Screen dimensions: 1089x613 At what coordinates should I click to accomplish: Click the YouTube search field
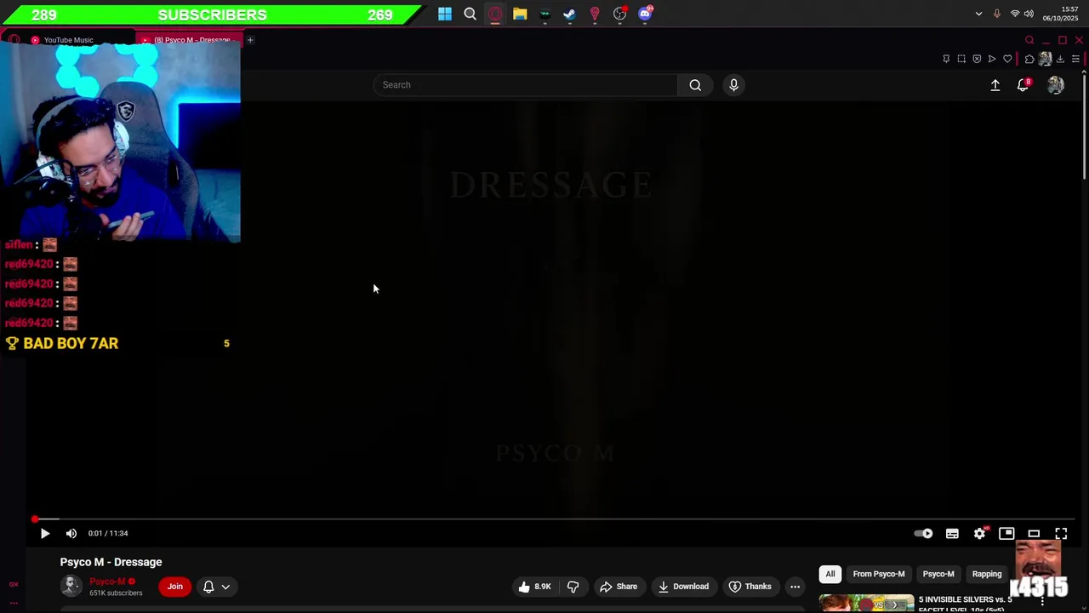(x=525, y=85)
